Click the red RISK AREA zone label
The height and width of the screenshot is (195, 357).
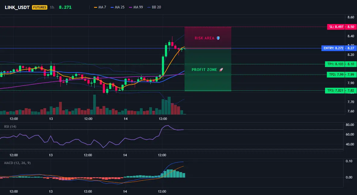coord(204,38)
